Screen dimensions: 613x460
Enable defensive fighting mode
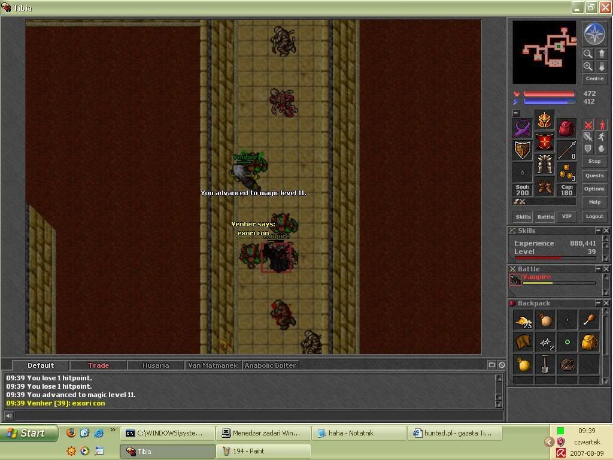(x=588, y=149)
